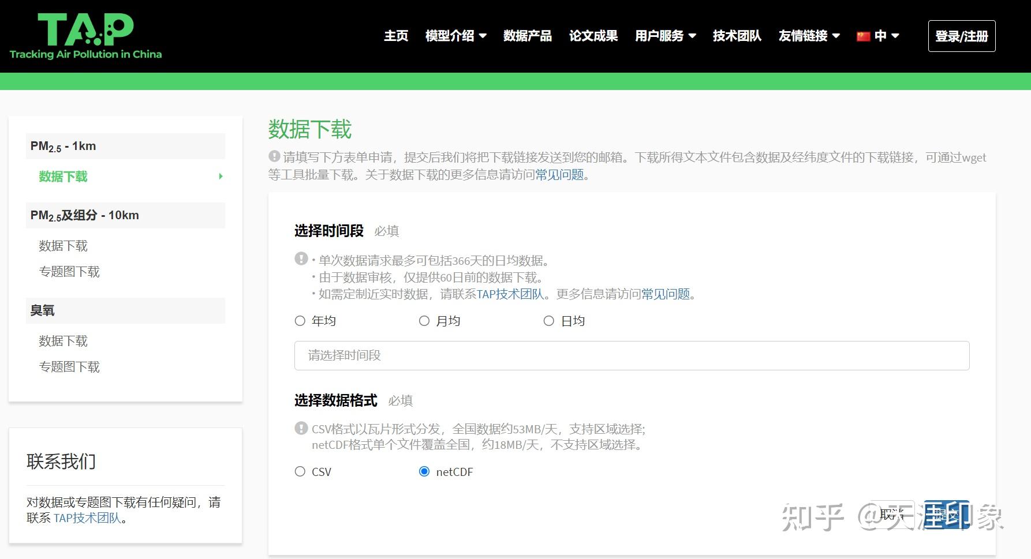Select the 日均 time period option
The width and height of the screenshot is (1031, 559).
point(549,320)
